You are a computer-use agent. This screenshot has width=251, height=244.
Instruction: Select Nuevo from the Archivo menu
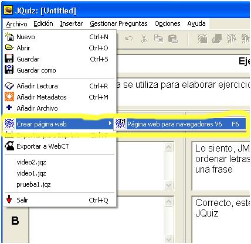pyautogui.click(x=60, y=37)
